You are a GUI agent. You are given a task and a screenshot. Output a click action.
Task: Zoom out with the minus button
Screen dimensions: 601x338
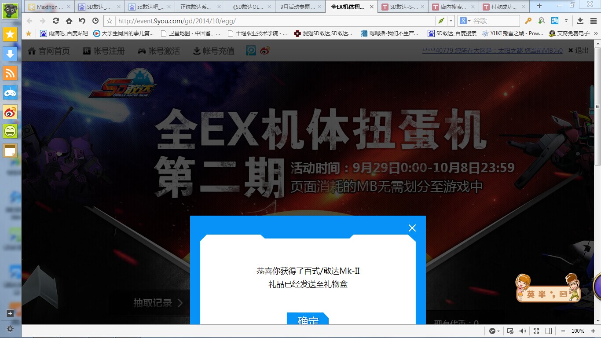tap(563, 331)
